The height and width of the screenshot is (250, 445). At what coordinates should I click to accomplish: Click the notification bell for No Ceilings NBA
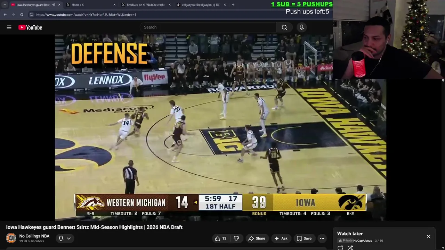point(61,239)
